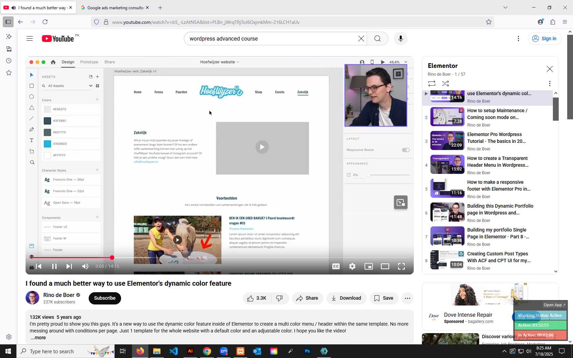Play 'Elementor Pro Wordpress Tutorial' playlist item

(488, 141)
